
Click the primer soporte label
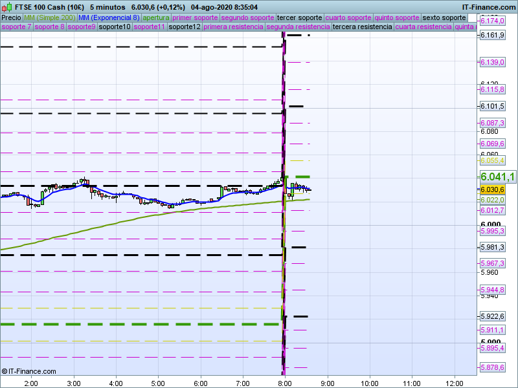196,17
